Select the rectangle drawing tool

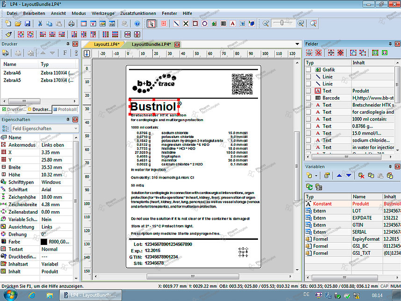pyautogui.click(x=195, y=23)
